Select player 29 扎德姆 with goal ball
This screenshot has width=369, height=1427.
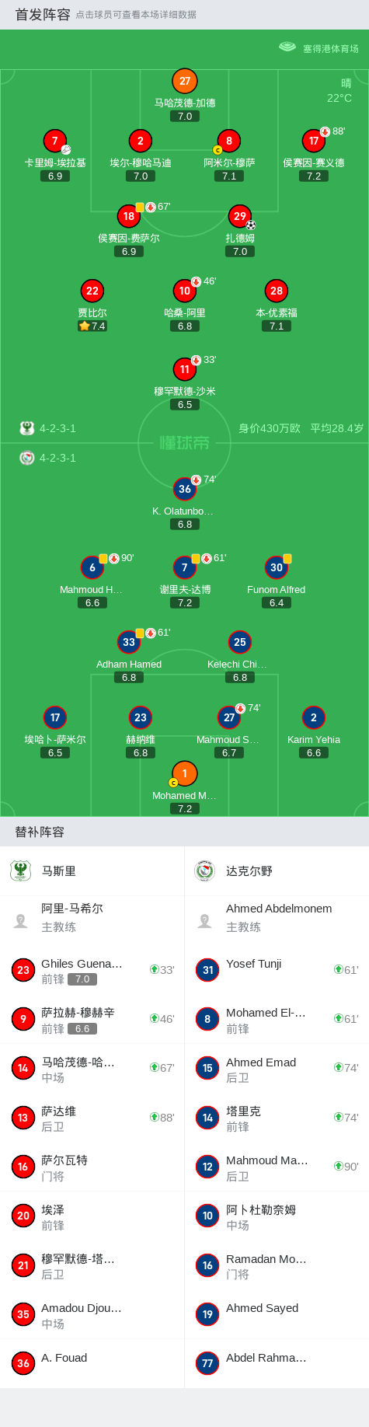click(240, 216)
